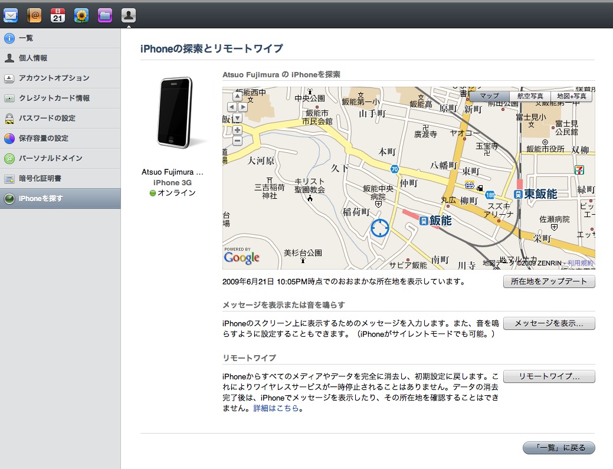613x469 pixels.
Task: Click the 飯能 station icon on map
Action: tap(424, 221)
